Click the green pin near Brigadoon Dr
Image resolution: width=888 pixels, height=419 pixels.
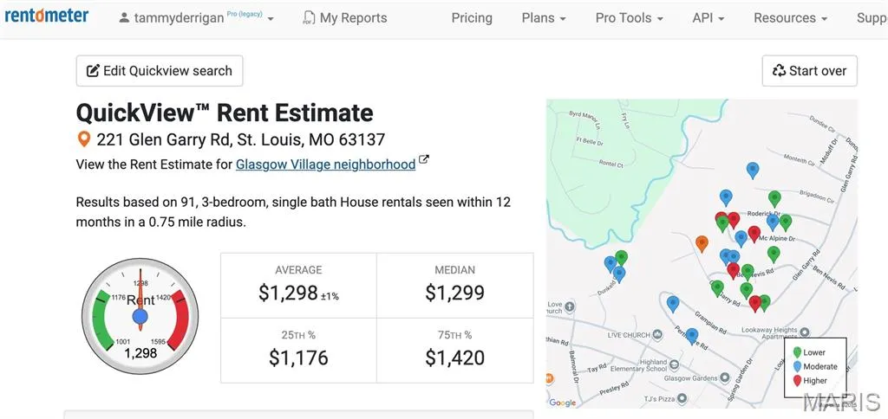coord(774,198)
